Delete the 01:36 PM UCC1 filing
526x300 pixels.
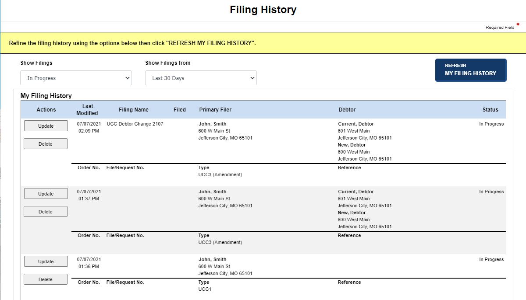click(x=46, y=279)
